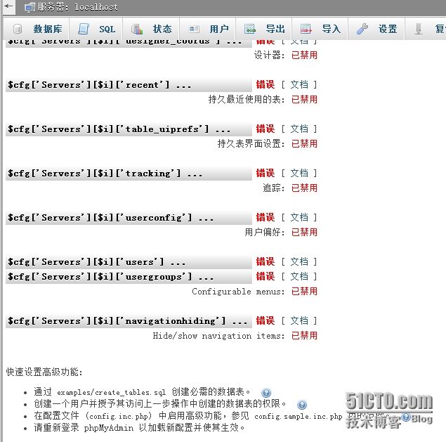Click 已禁用 status beside 持久表界面设置
446x442 pixels.
[x=304, y=143]
